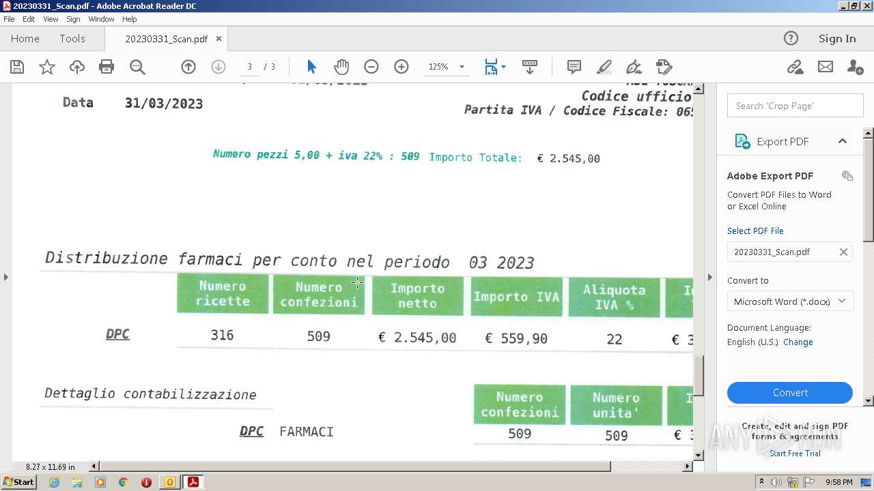Upload the file to Document Cloud
The width and height of the screenshot is (874, 491).
(77, 67)
